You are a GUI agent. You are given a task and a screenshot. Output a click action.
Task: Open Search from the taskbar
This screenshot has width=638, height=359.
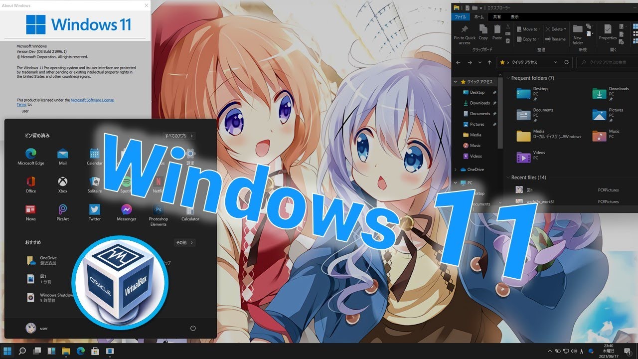pos(22,351)
